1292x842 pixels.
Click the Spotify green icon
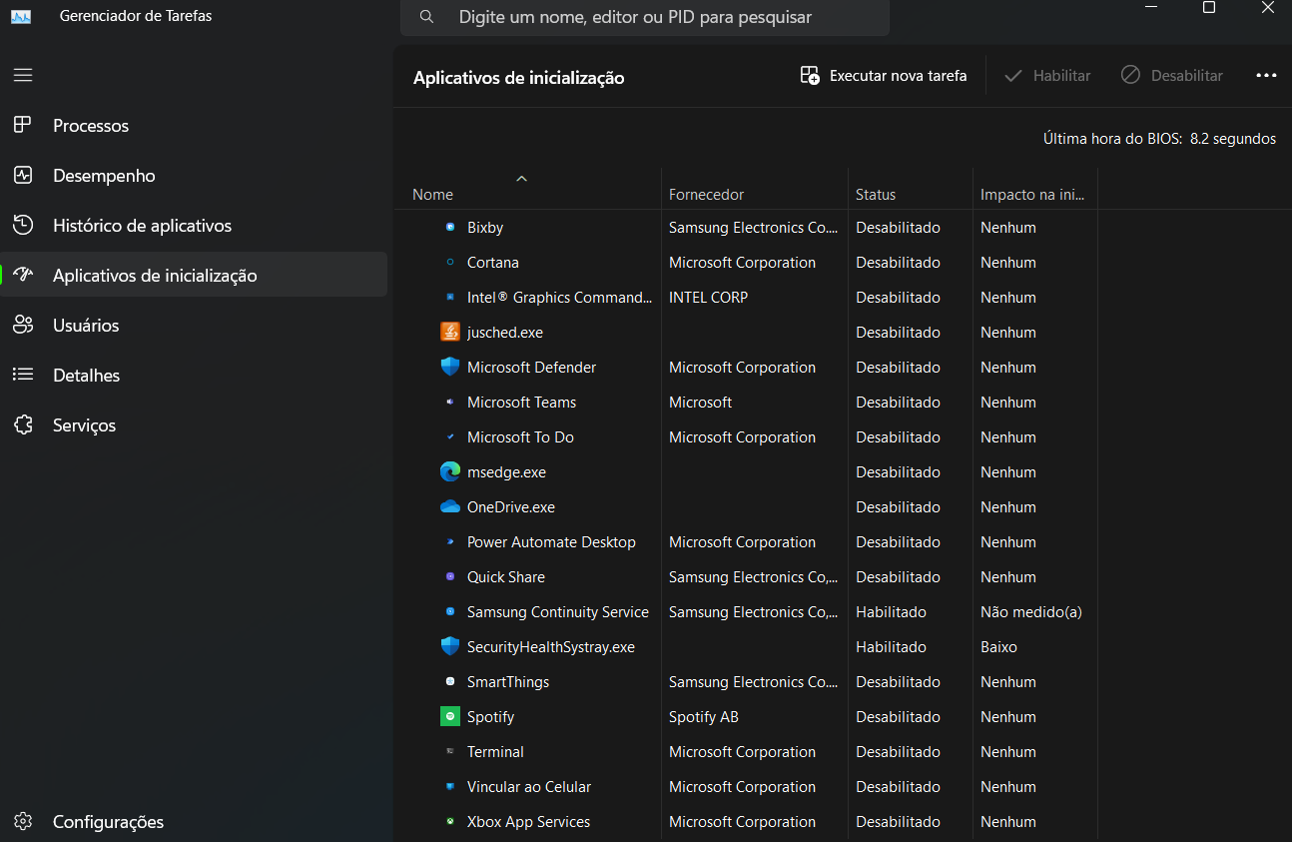coord(450,716)
